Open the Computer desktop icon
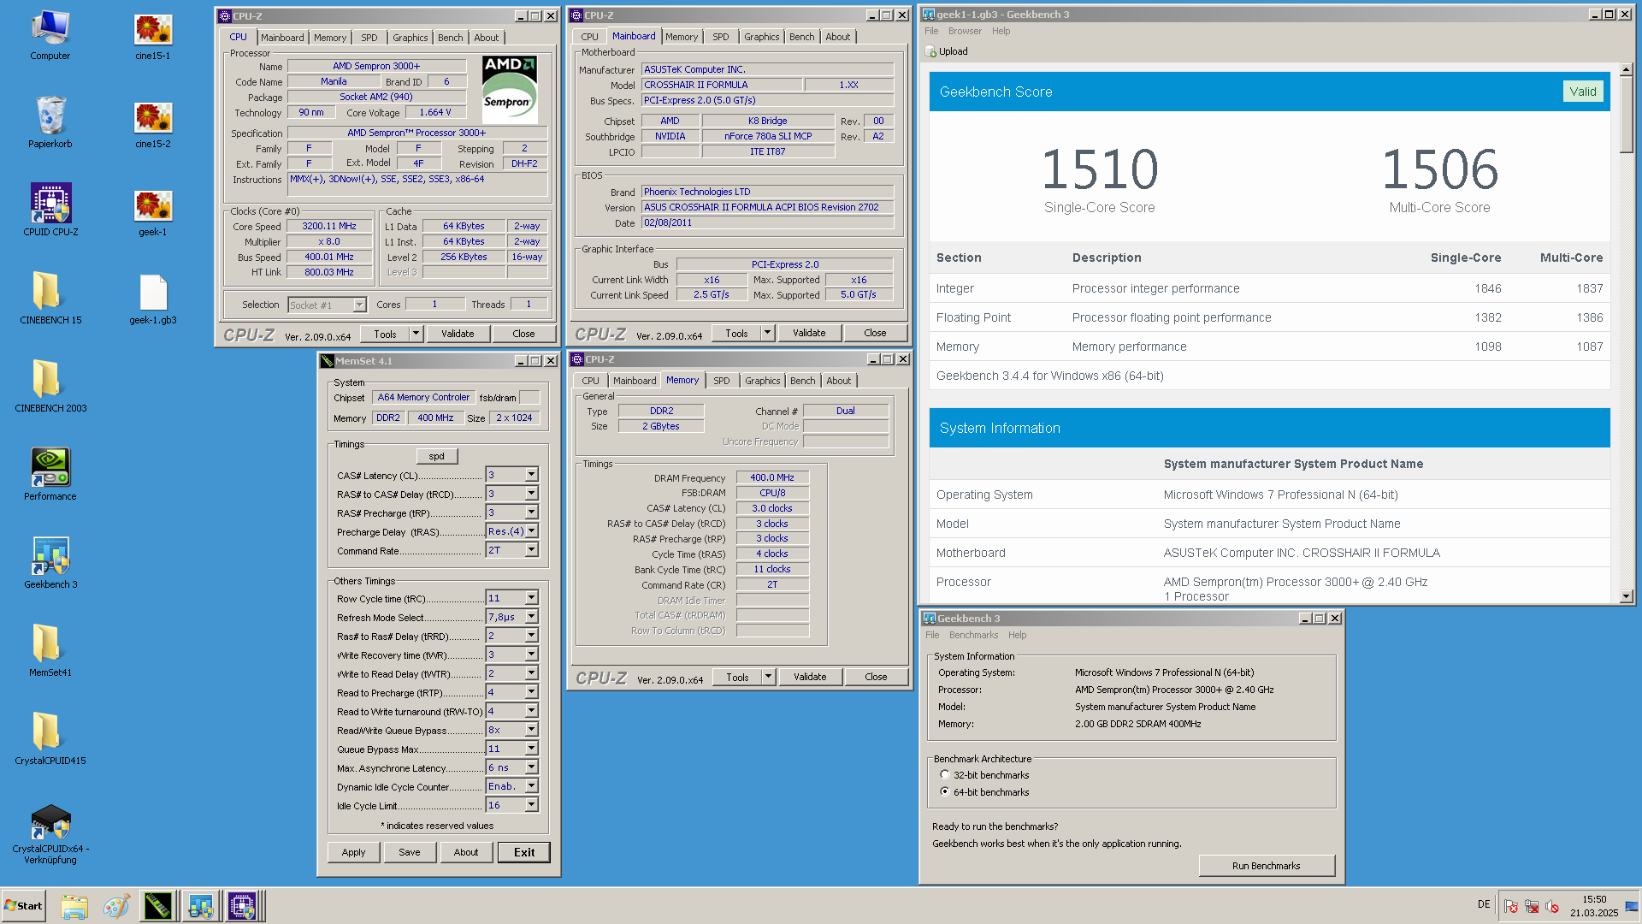Screen dimensions: 1642x924 (x=50, y=34)
